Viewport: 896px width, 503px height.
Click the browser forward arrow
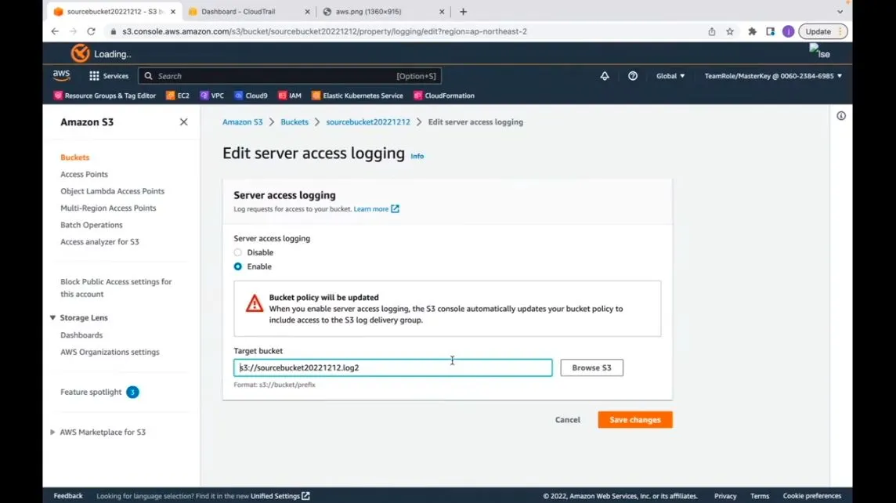[x=73, y=31]
